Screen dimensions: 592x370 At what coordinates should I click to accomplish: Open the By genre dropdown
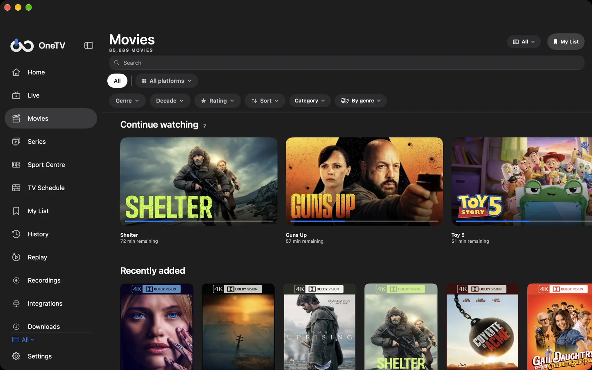click(361, 101)
